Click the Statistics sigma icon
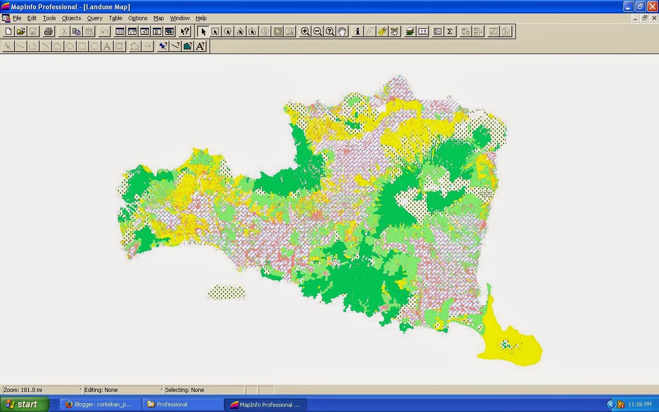The width and height of the screenshot is (659, 412). click(x=449, y=31)
